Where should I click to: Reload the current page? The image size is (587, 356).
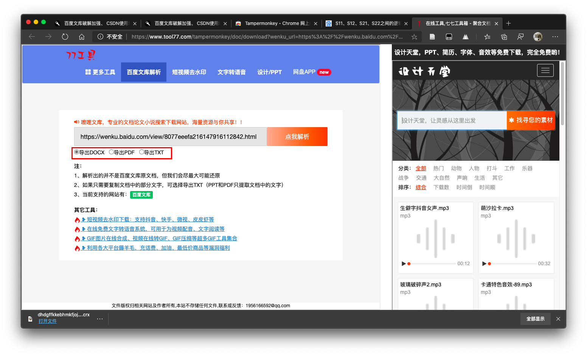click(65, 37)
